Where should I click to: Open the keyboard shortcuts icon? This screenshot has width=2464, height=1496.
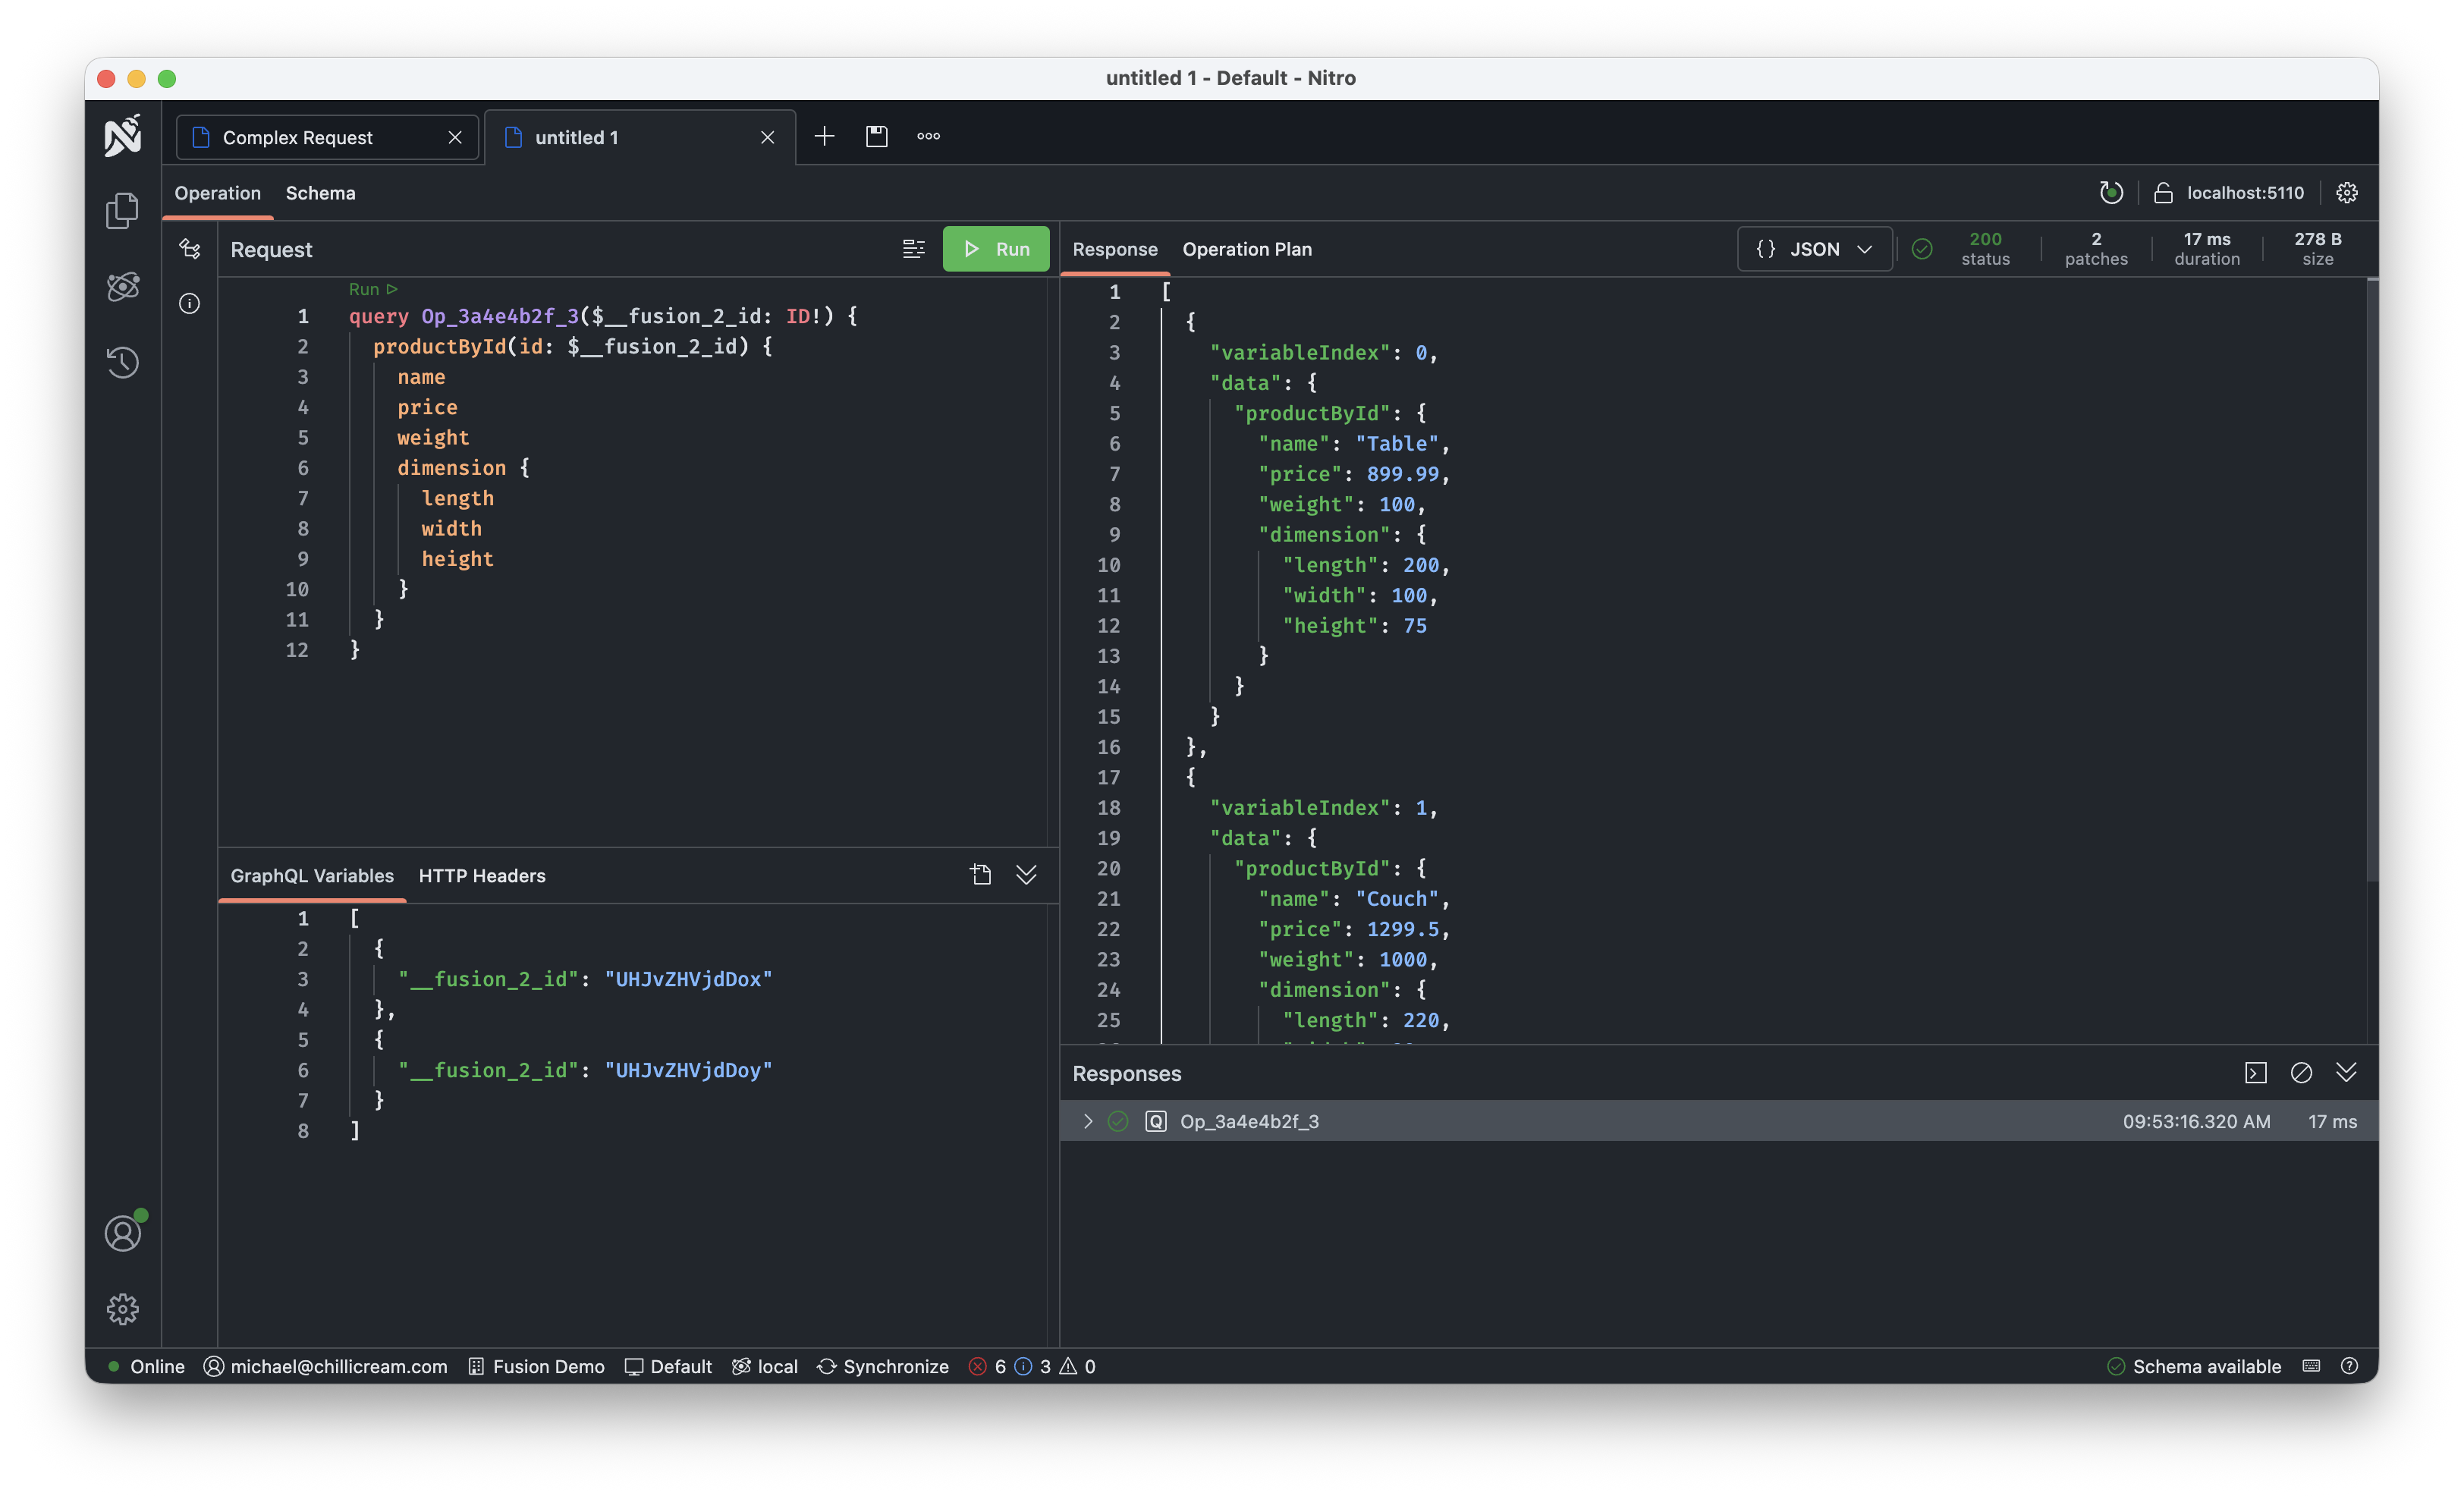click(x=2311, y=1366)
